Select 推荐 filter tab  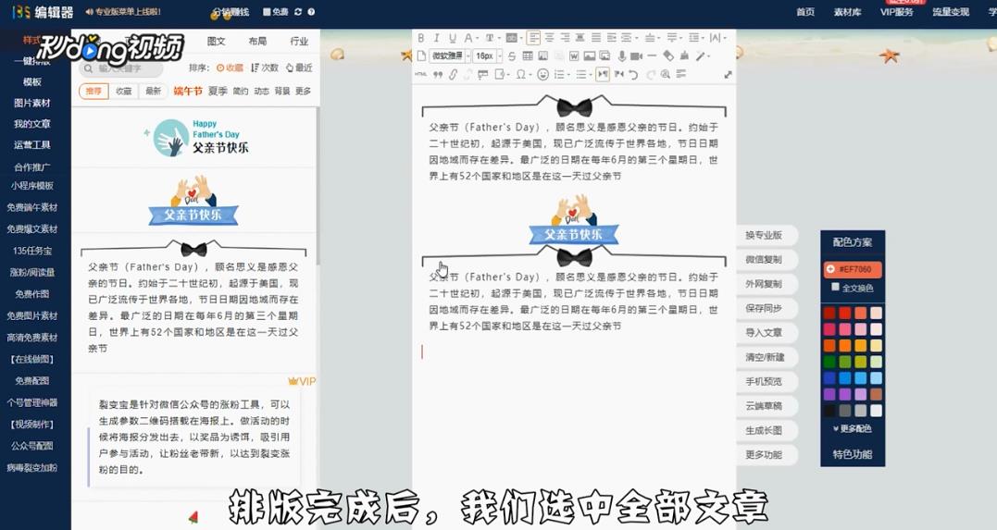coord(93,92)
